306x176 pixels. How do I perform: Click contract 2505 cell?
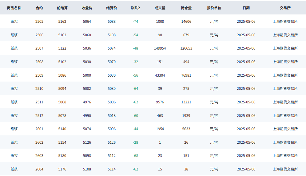pyautogui.click(x=39, y=22)
